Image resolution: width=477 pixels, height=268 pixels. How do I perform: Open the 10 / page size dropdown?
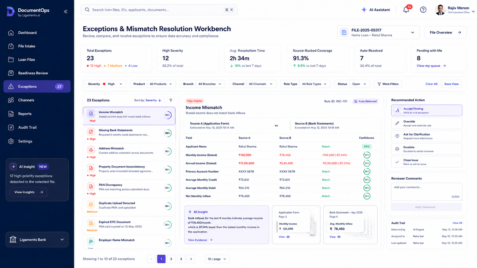(x=217, y=259)
